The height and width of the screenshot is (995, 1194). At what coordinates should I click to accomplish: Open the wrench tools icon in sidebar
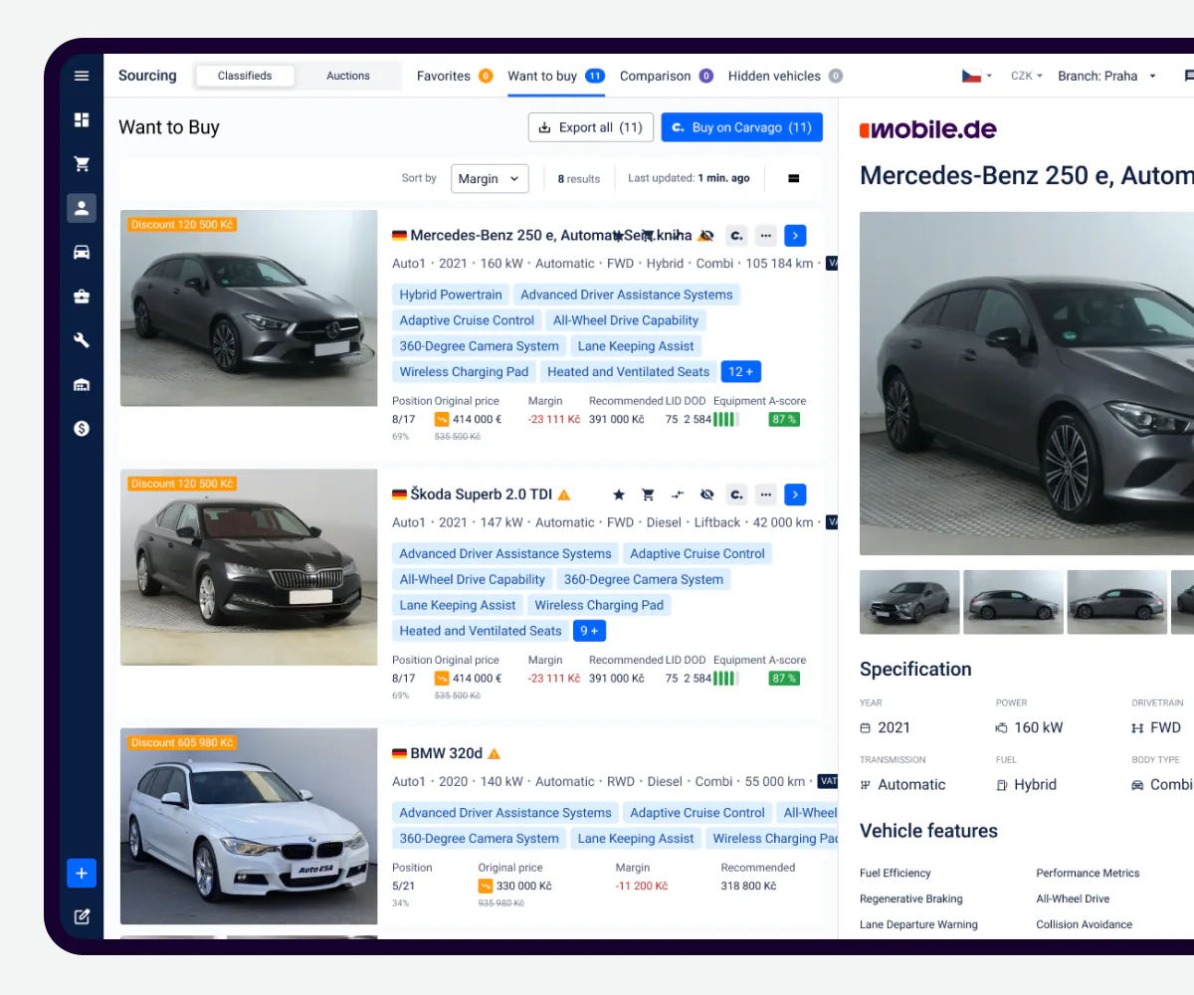click(82, 340)
